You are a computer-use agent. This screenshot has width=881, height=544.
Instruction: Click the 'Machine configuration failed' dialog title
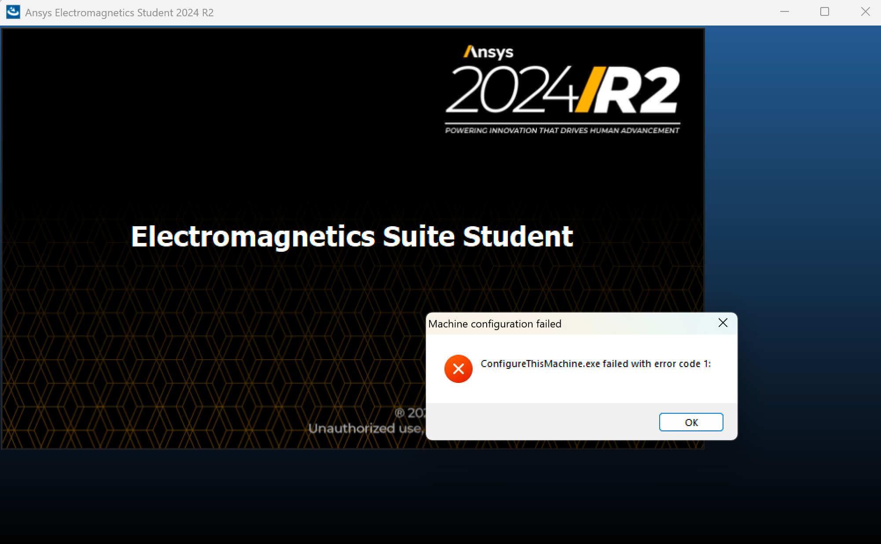coord(495,324)
